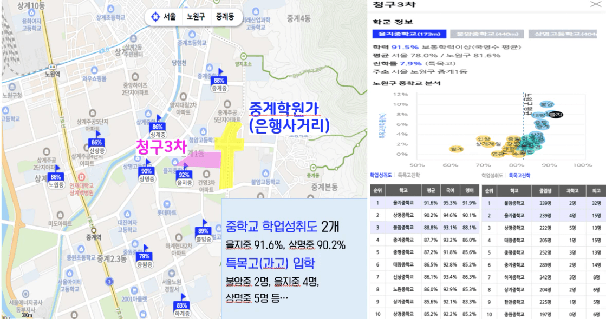Click the 인제대학교 상계백병원 hospital icon

tap(81, 177)
